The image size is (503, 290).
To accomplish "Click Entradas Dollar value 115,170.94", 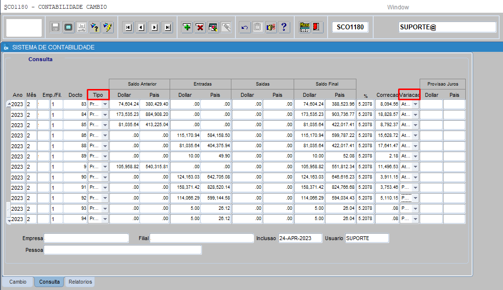I will click(185, 135).
